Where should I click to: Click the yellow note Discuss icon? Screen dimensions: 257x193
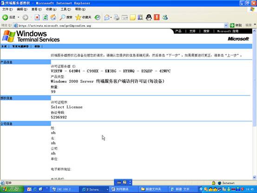coord(132,17)
